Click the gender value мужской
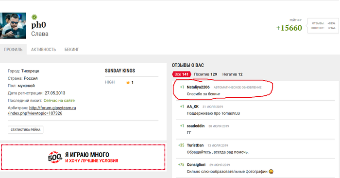The width and height of the screenshot is (340, 178). tap(26, 86)
